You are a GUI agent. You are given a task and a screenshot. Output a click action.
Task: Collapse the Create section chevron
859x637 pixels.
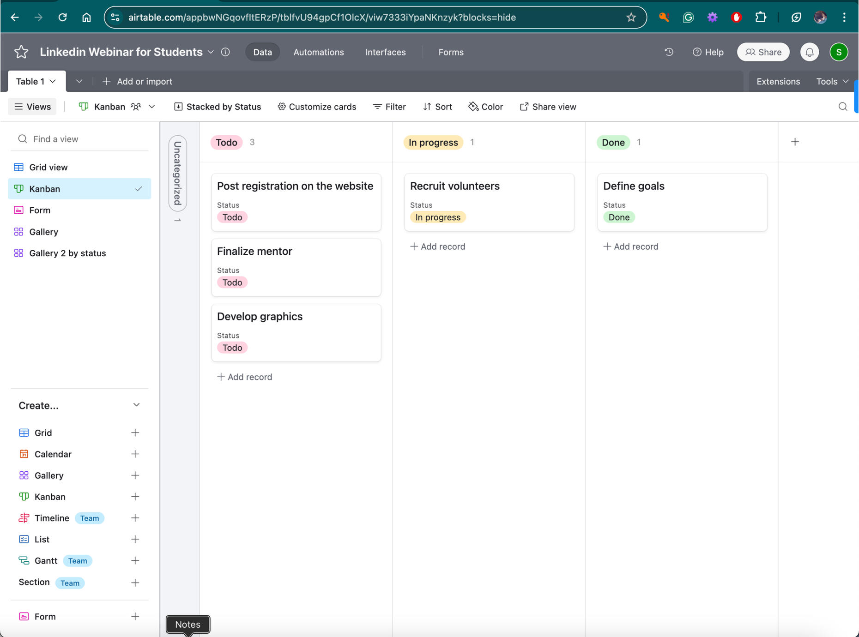click(x=136, y=405)
